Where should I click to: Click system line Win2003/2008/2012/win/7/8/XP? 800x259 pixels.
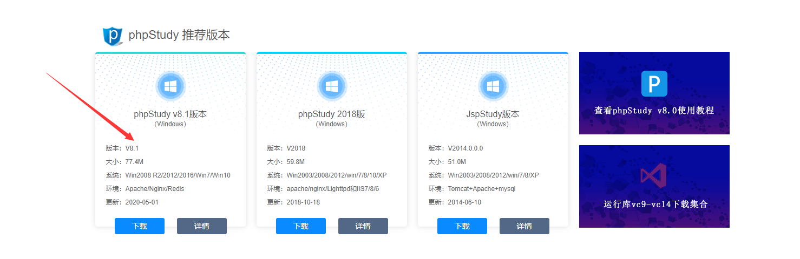tap(494, 175)
